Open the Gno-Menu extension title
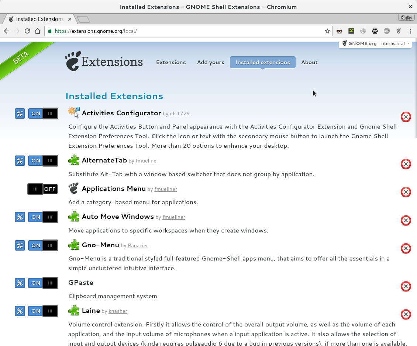The image size is (417, 346). point(100,245)
